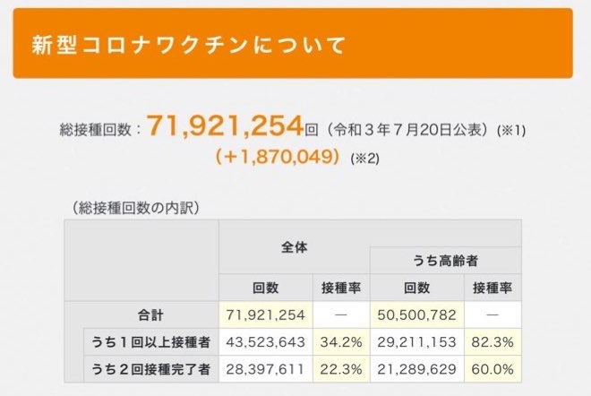Click the 50,500,782 elderly total cell
The image size is (591, 396).
pos(416,315)
